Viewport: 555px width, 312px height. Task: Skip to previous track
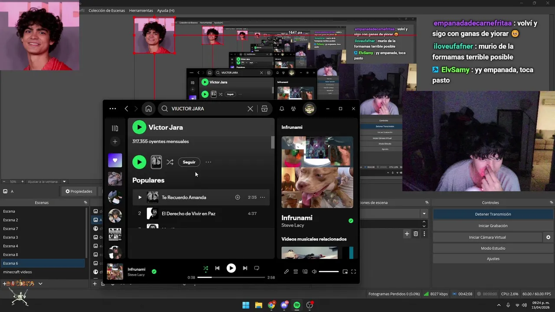(x=217, y=268)
